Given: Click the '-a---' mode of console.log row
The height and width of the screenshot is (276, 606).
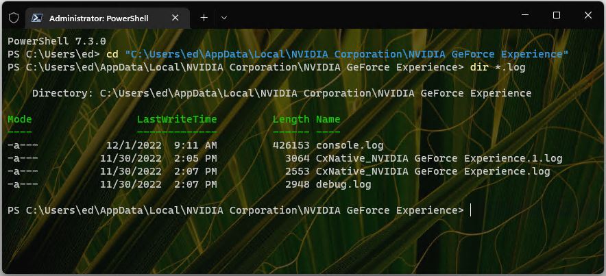Looking at the screenshot, I should [x=23, y=145].
